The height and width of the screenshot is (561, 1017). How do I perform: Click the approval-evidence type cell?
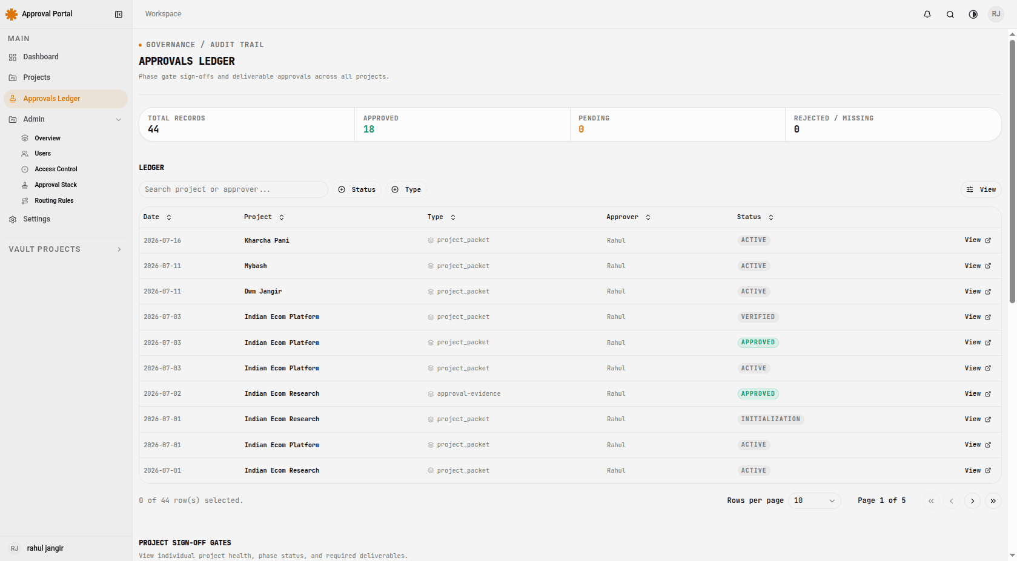pyautogui.click(x=464, y=394)
